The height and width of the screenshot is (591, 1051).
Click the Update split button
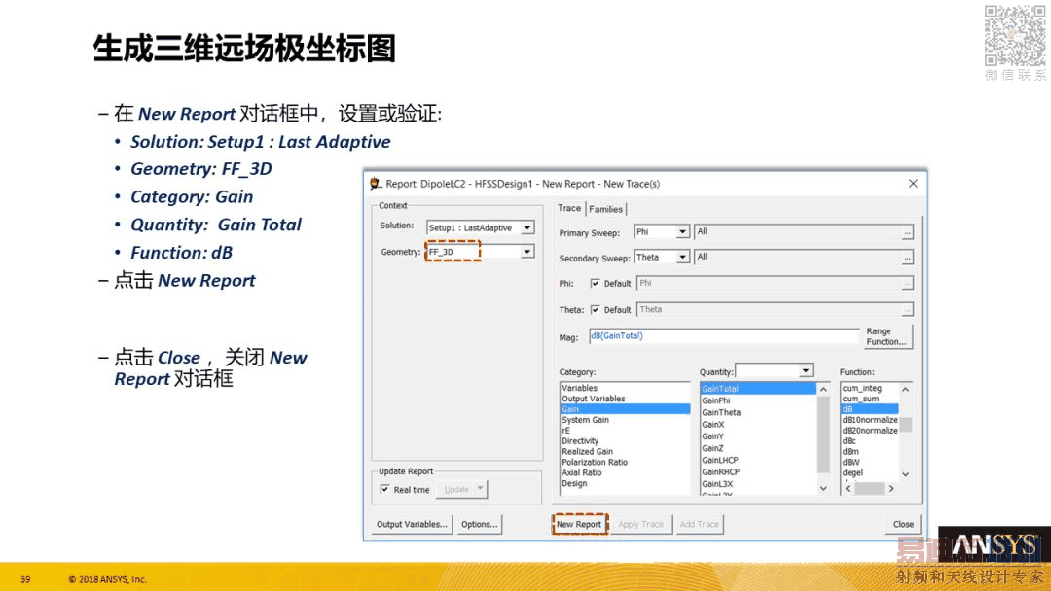pyautogui.click(x=461, y=489)
